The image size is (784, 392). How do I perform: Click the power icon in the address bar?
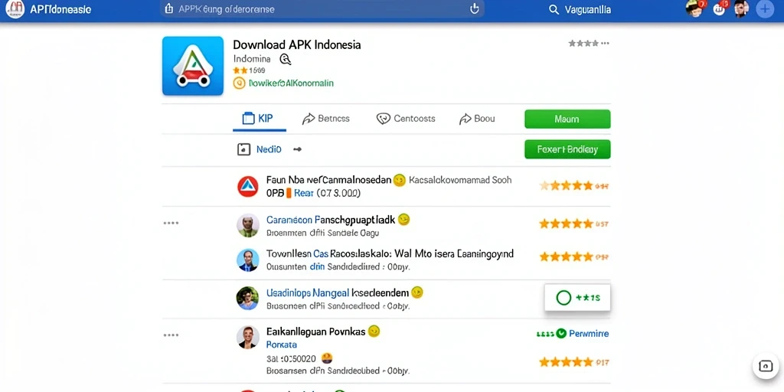point(474,8)
